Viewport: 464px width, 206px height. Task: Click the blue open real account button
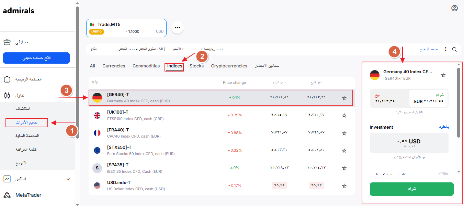pyautogui.click(x=36, y=58)
